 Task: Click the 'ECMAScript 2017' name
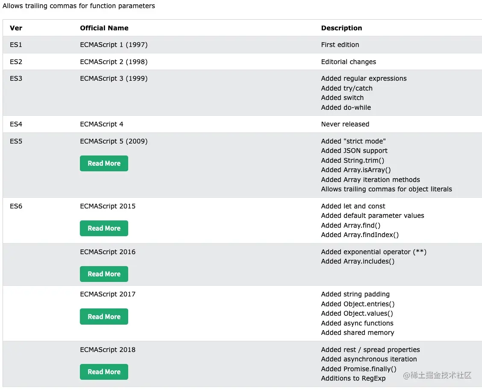click(108, 294)
